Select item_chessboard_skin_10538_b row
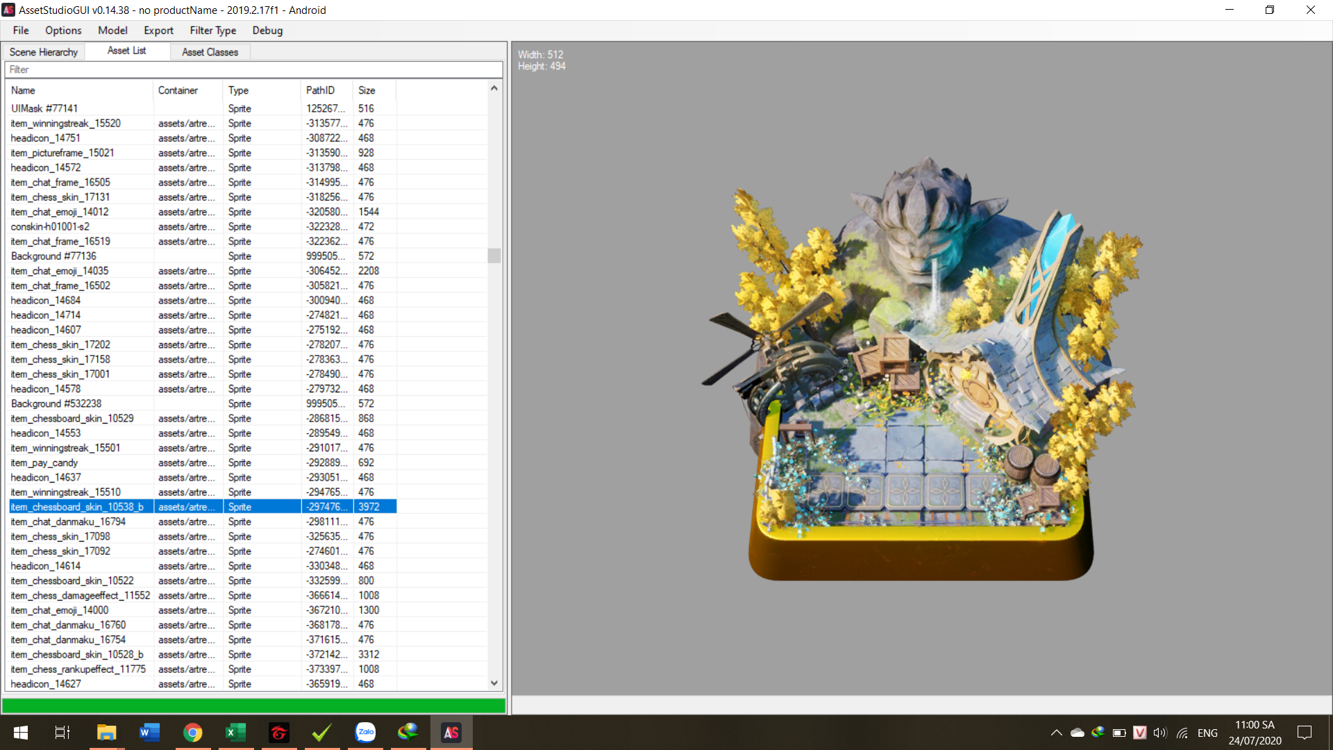Viewport: 1333px width, 750px height. pos(203,507)
